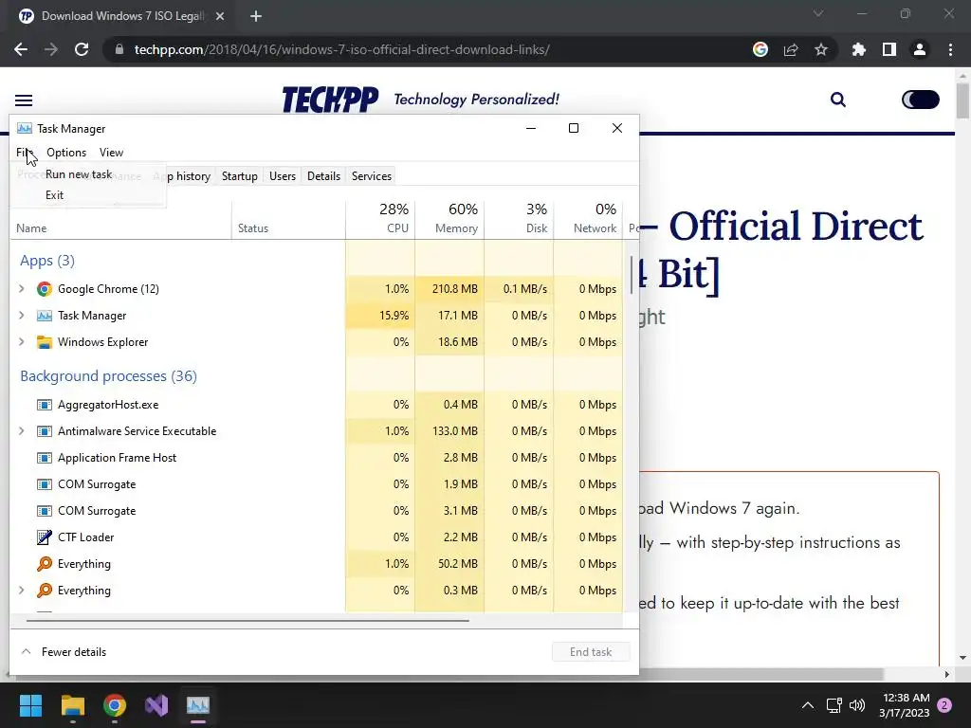971x728 pixels.
Task: Expand the second Everything process group
Action: 22,591
